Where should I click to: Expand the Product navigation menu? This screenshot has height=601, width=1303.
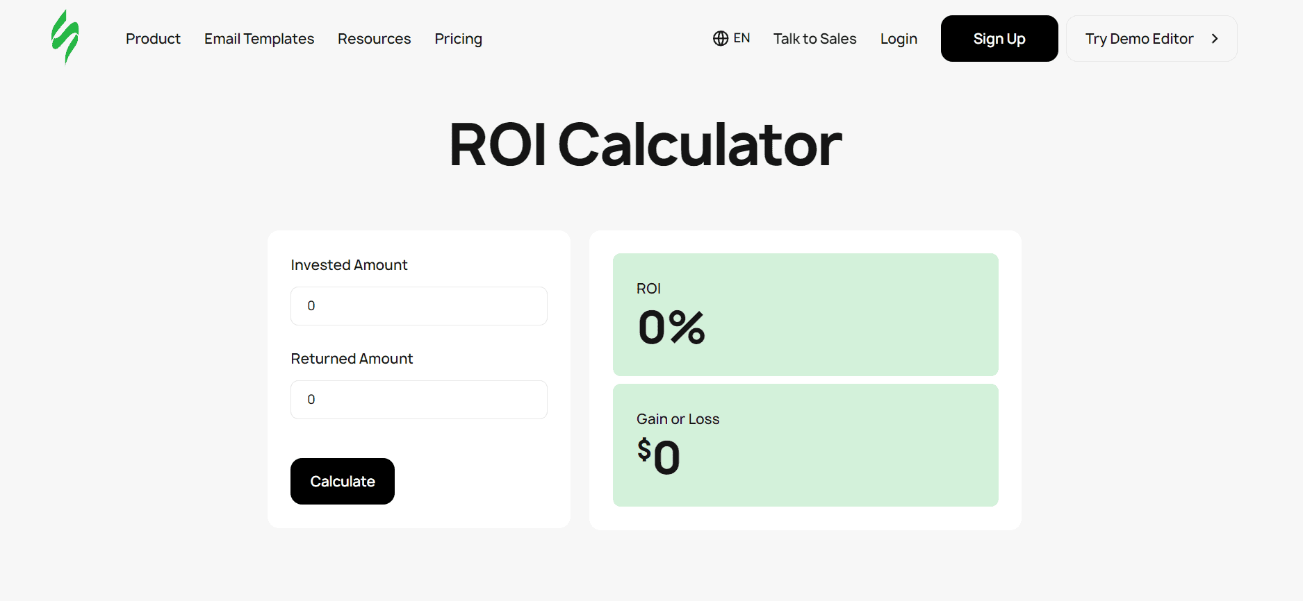point(153,39)
